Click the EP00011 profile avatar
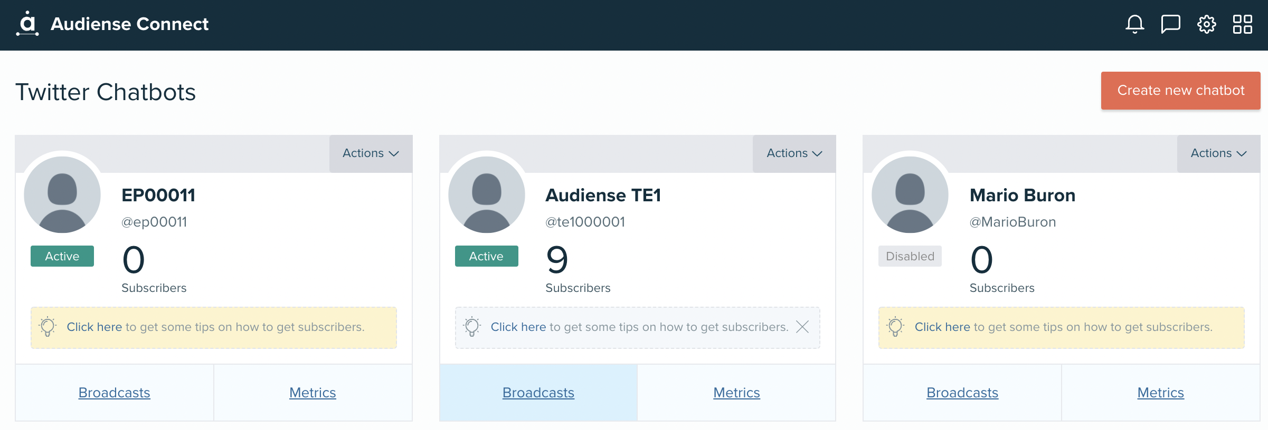This screenshot has width=1268, height=430. pyautogui.click(x=62, y=194)
